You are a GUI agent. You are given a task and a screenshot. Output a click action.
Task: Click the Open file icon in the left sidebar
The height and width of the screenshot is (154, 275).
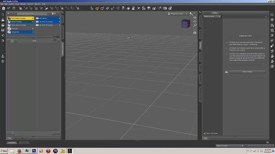click(x=3, y=20)
